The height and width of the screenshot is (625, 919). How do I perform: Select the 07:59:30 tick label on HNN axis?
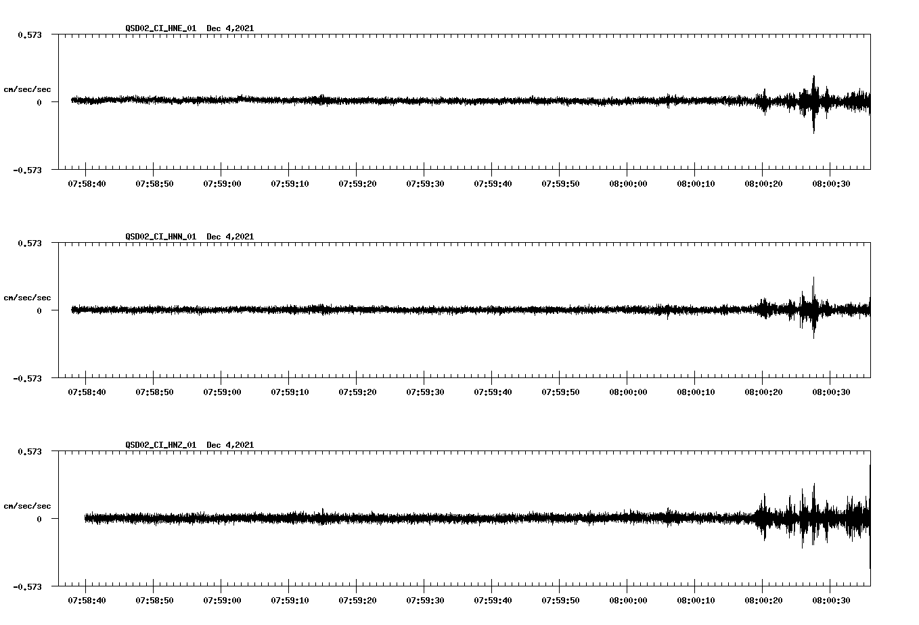click(x=425, y=392)
